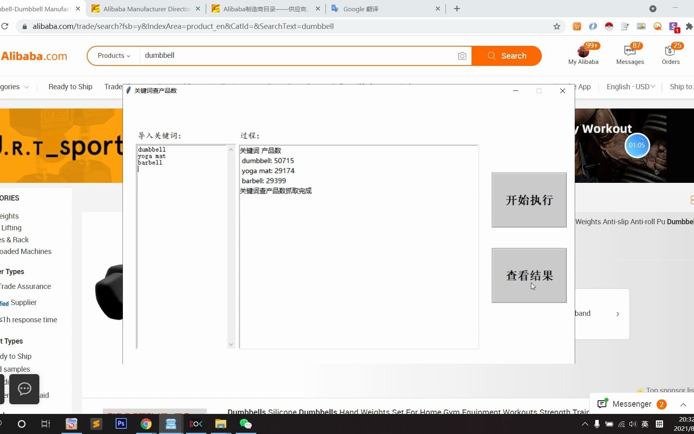694x434 pixels.
Task: Click the 关键词查产品数抓取完成 status line
Action: click(x=276, y=191)
